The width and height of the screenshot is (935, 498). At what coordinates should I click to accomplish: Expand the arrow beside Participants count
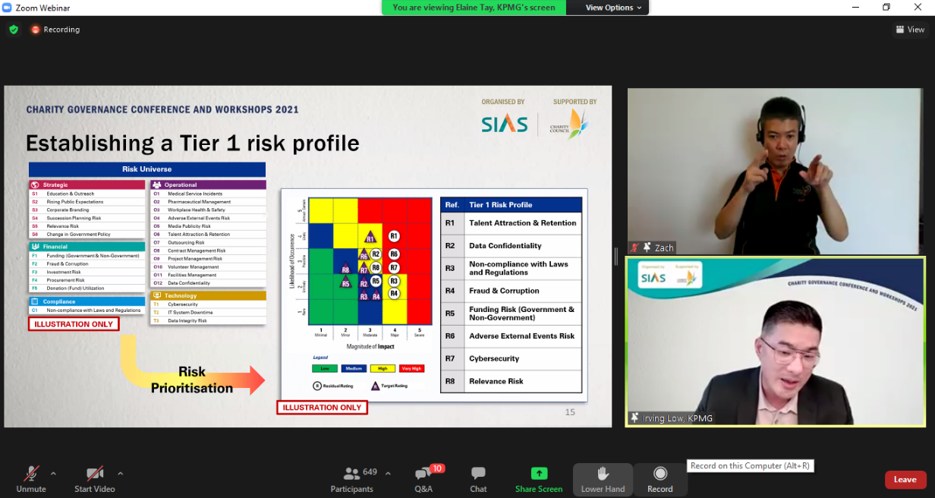point(388,473)
